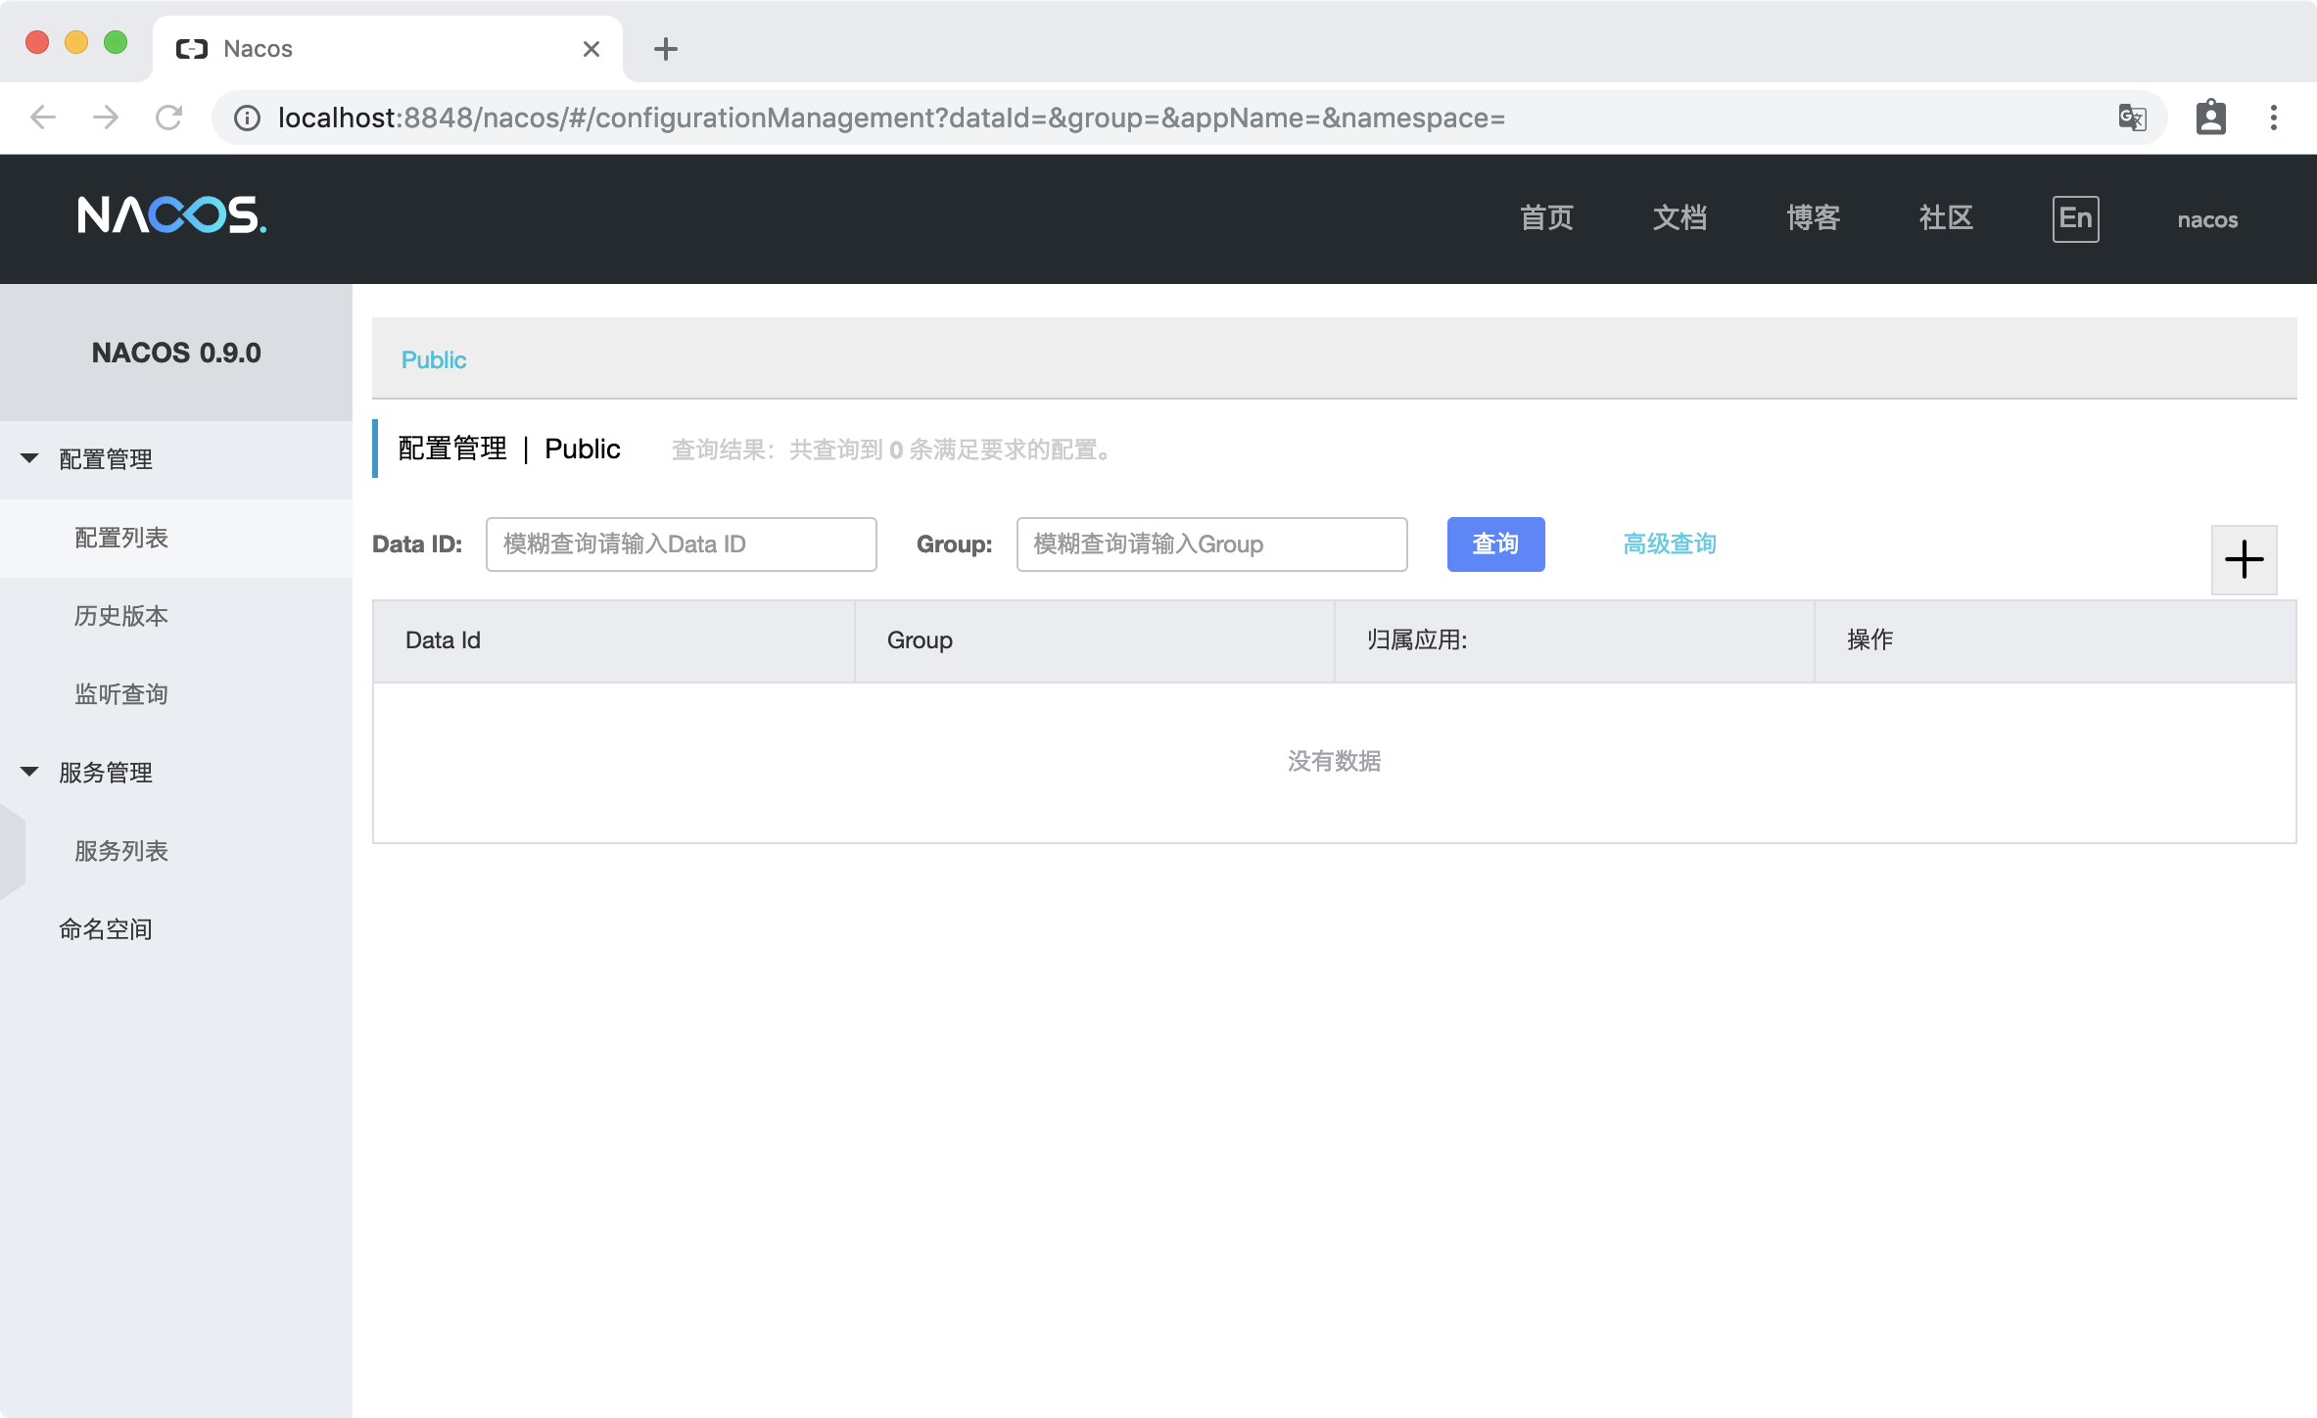Open Chrome three-dot menu
This screenshot has width=2317, height=1418.
pyautogui.click(x=2273, y=118)
